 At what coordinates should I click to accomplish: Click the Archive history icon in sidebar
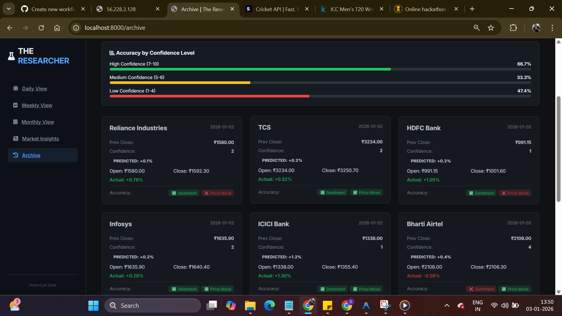[16, 155]
